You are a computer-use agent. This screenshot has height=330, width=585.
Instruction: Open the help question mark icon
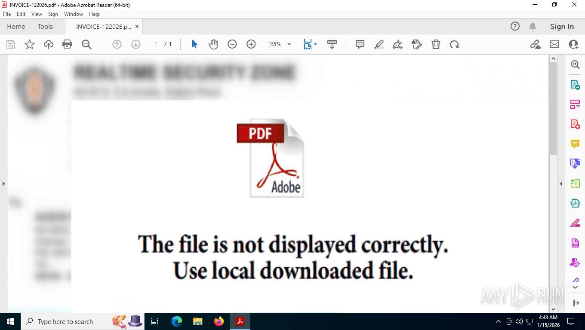coord(515,26)
